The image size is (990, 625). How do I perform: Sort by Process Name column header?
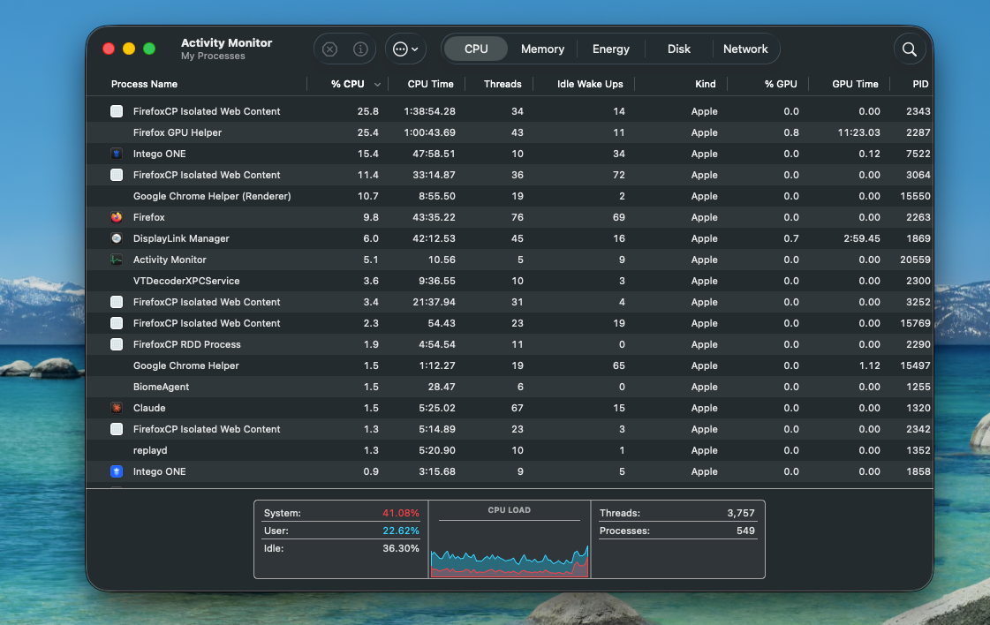[144, 84]
